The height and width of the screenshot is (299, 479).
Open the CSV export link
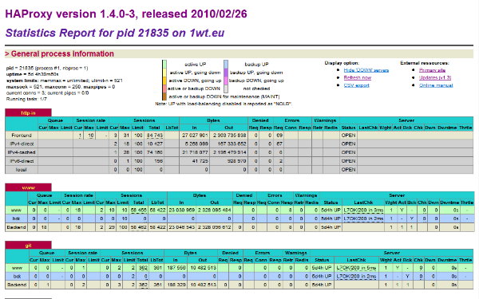(357, 85)
